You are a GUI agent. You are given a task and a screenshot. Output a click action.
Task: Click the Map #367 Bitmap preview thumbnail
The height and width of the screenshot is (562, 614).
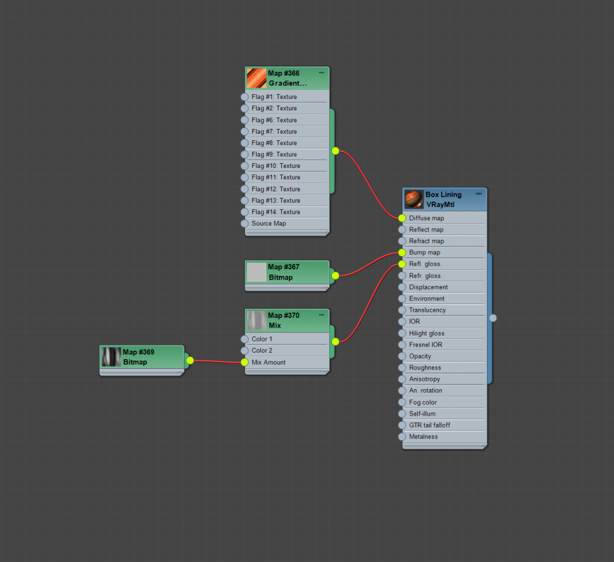tap(257, 272)
